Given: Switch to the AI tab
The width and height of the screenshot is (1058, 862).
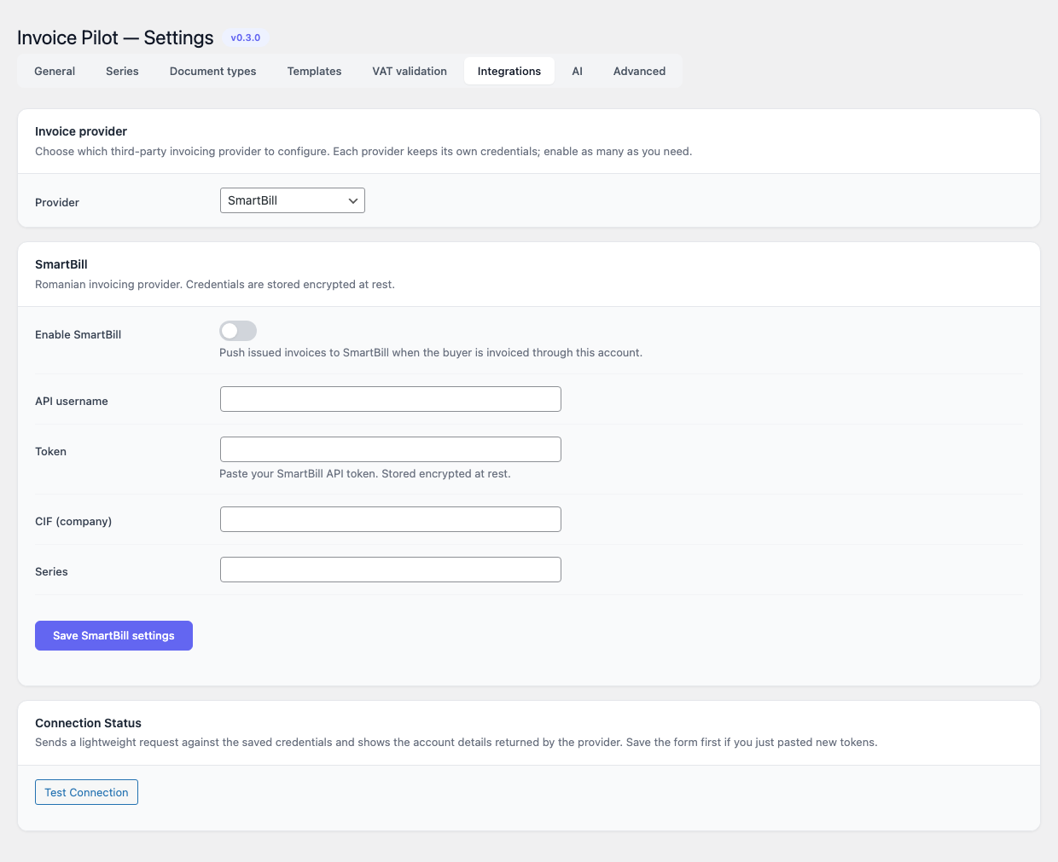Looking at the screenshot, I should 577,71.
